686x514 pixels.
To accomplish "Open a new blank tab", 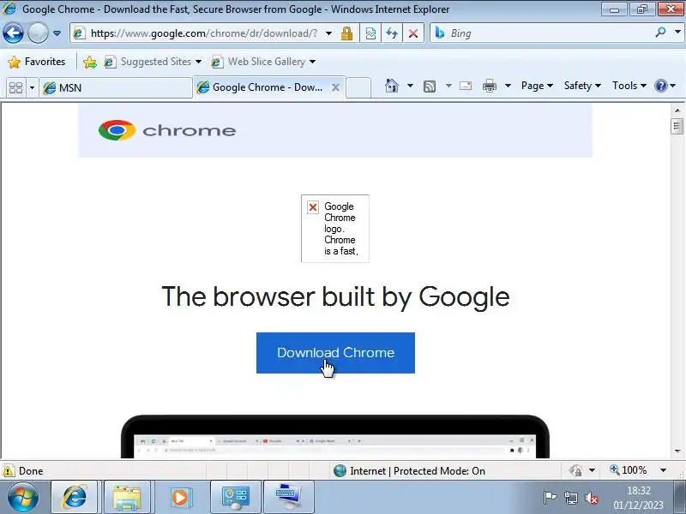I will pos(358,88).
